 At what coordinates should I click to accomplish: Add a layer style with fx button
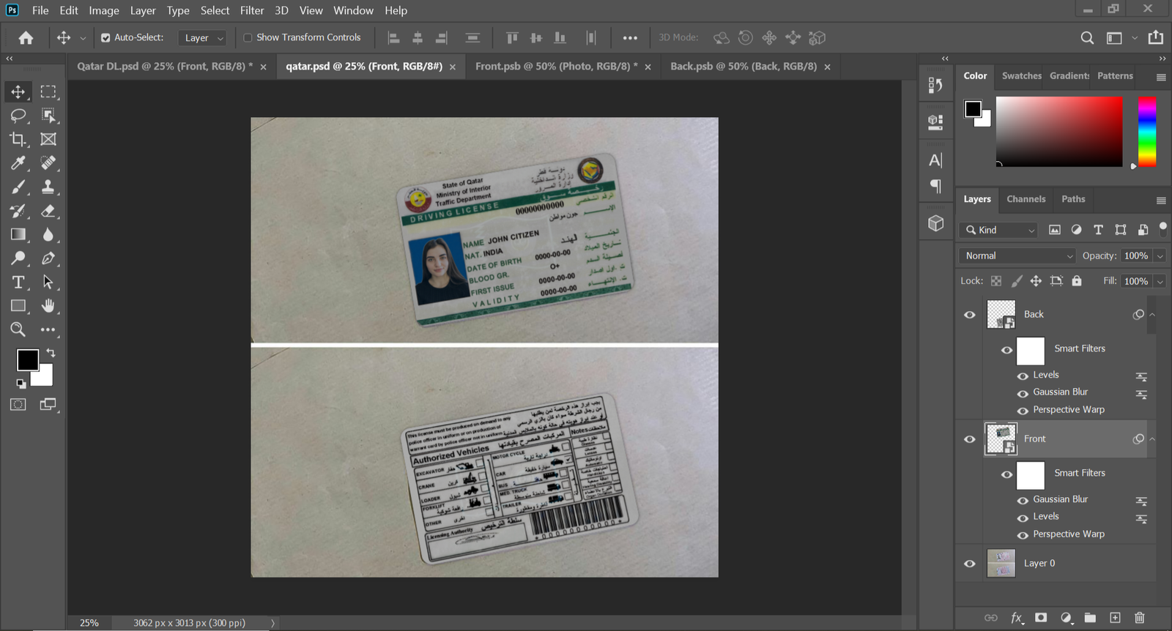1017,618
